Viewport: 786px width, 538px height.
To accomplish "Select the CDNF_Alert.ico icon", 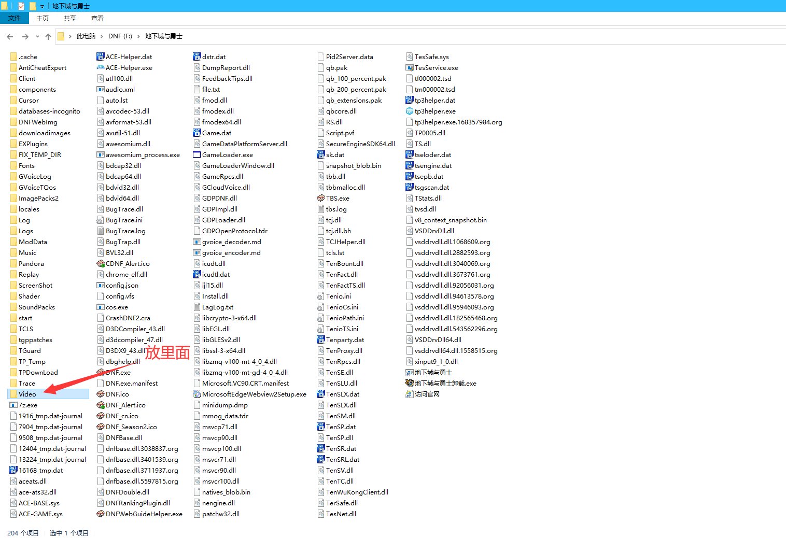I will 101,263.
